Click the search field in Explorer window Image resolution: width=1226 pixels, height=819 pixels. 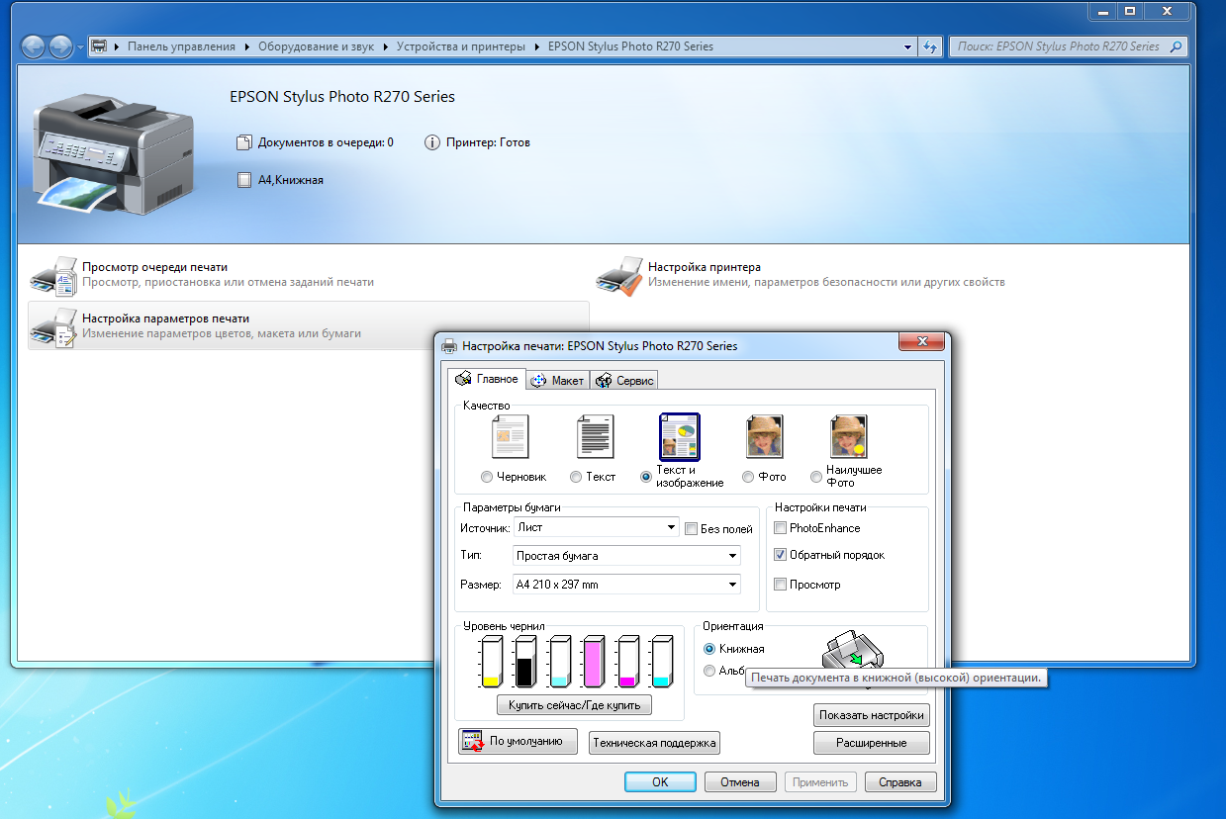click(x=1069, y=46)
